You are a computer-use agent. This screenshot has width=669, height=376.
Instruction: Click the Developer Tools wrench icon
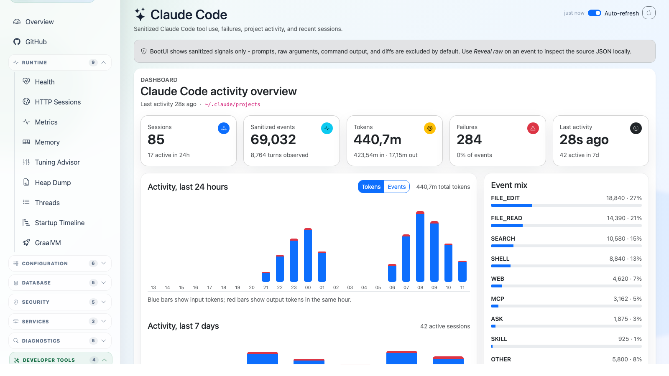(17, 360)
